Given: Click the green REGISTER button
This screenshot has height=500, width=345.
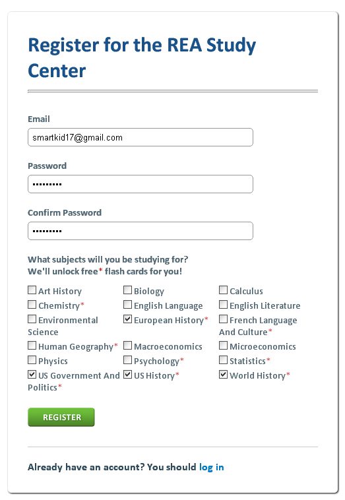Looking at the screenshot, I should [x=61, y=417].
